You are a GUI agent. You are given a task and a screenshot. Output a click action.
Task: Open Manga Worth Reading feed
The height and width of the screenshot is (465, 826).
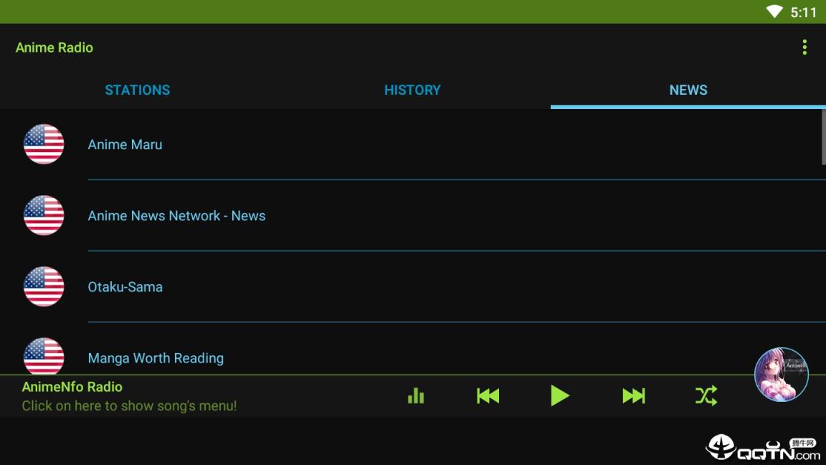(156, 357)
